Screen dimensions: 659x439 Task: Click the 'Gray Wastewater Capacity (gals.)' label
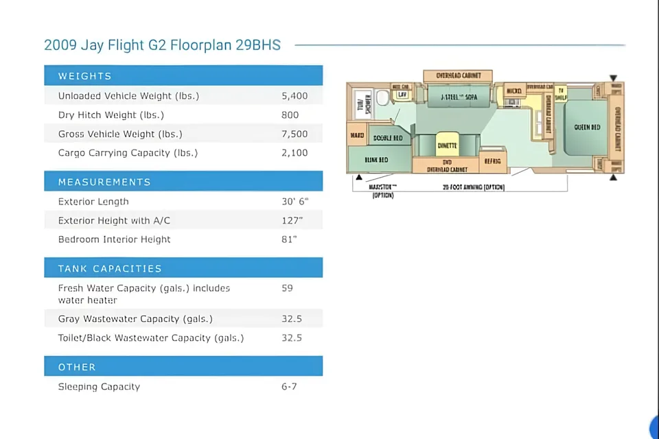click(x=135, y=319)
